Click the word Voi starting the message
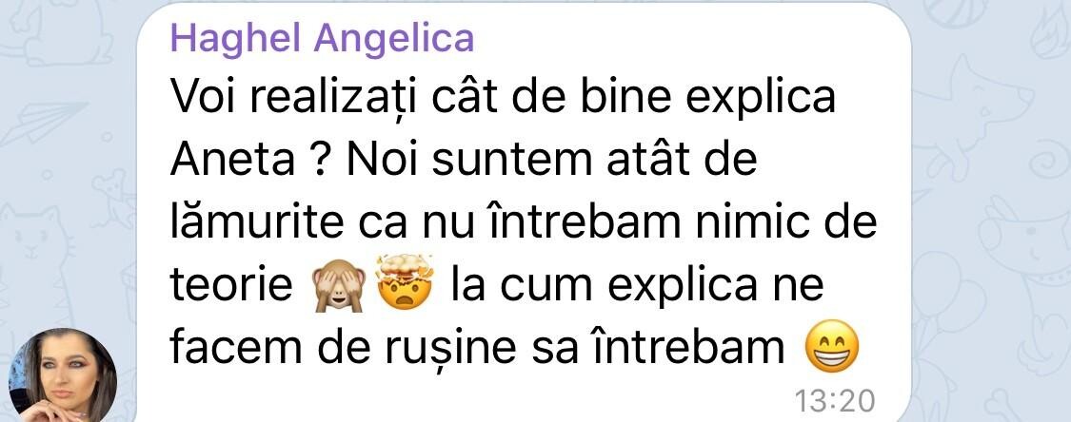 (205, 99)
